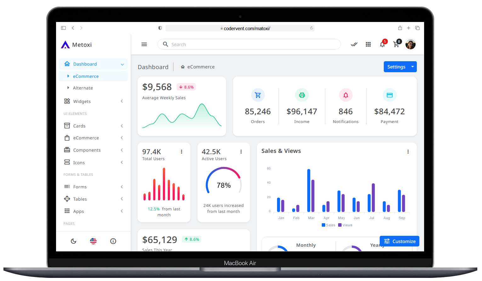Open the Settings button dropdown arrow
Viewport: 482px width, 281px height.
click(x=412, y=67)
